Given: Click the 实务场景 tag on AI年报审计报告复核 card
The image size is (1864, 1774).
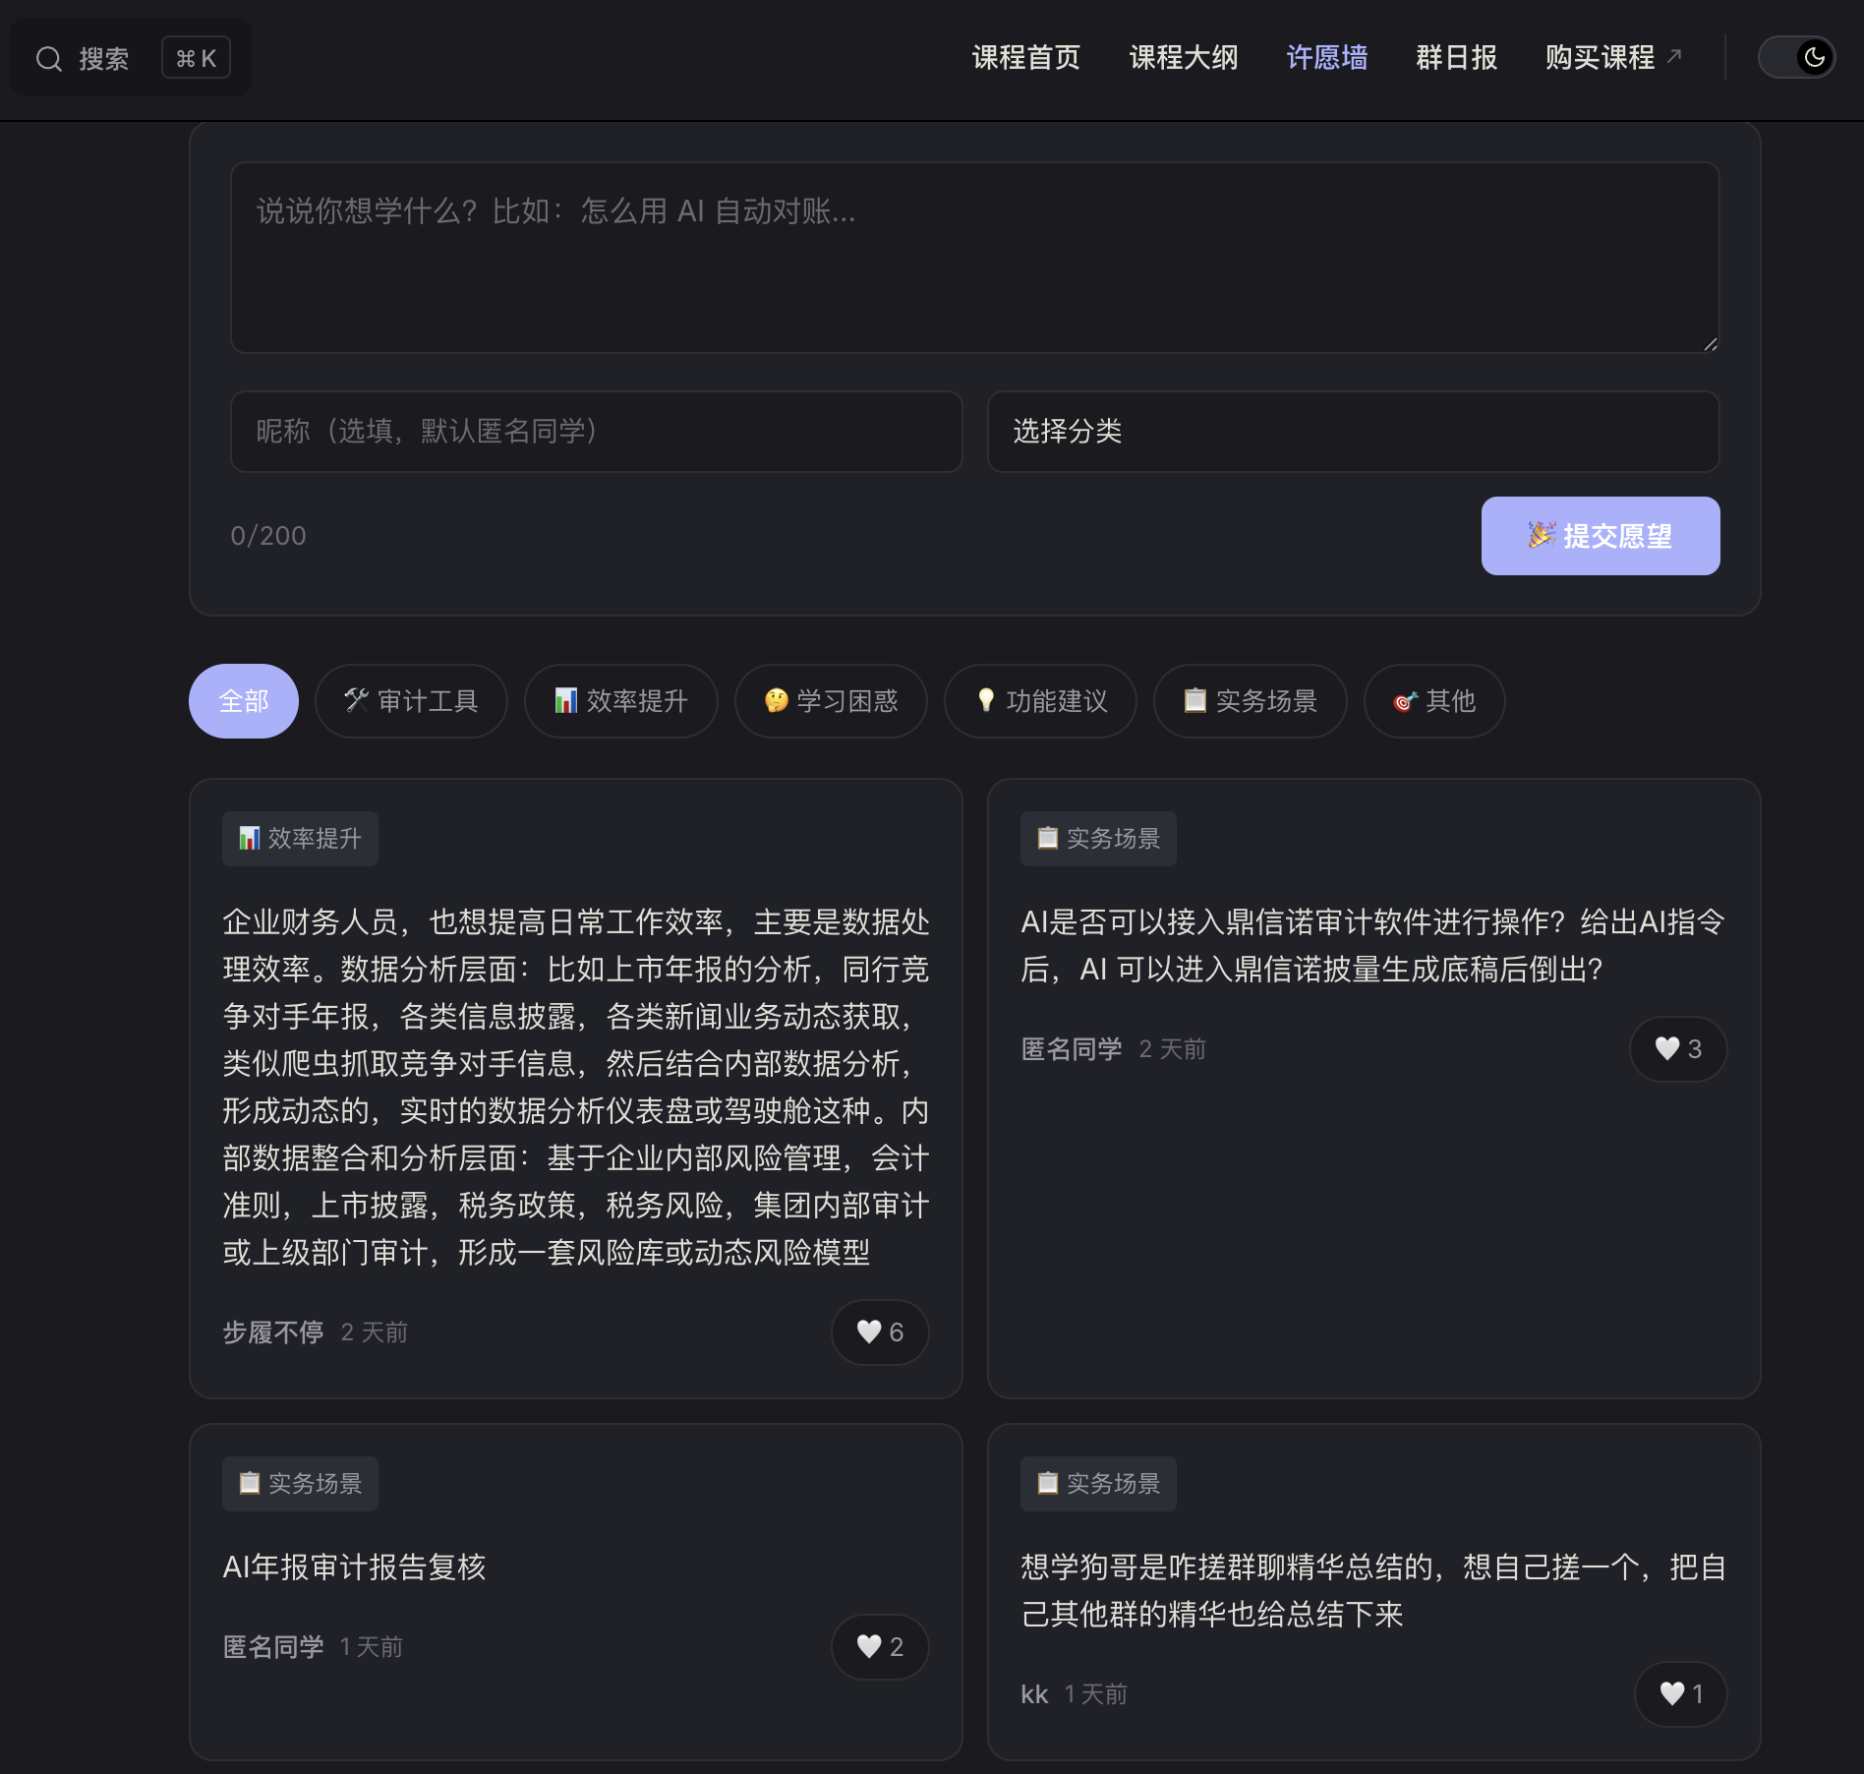Looking at the screenshot, I should tap(300, 1484).
